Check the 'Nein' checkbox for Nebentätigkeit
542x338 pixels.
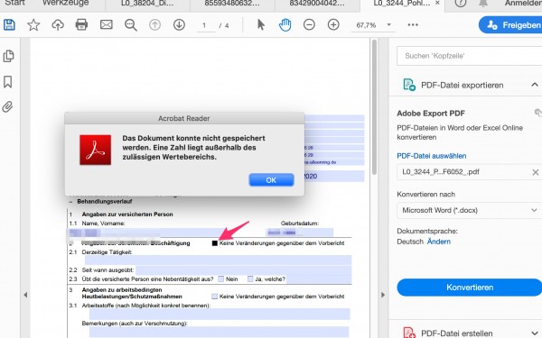click(221, 279)
